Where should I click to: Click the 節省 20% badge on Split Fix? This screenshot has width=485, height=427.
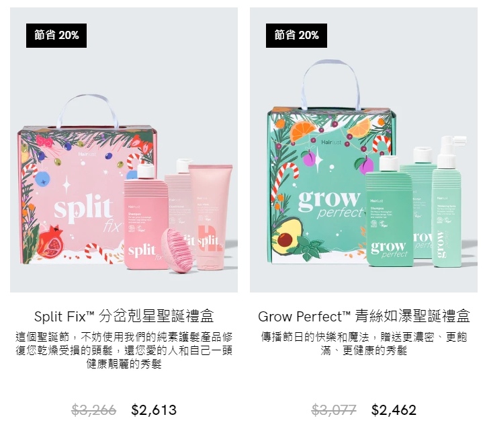(x=56, y=35)
